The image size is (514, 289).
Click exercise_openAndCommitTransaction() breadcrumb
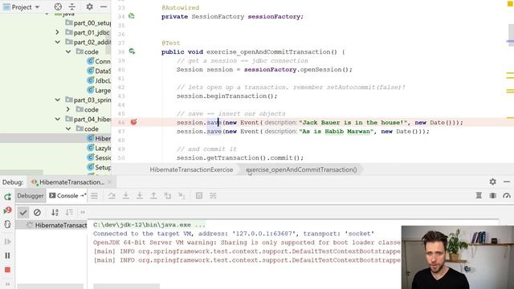(x=301, y=169)
